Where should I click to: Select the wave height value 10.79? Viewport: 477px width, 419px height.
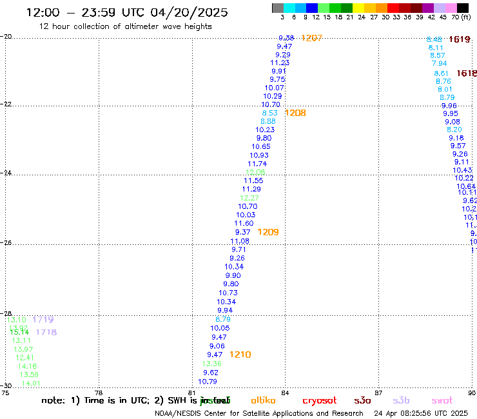point(208,382)
